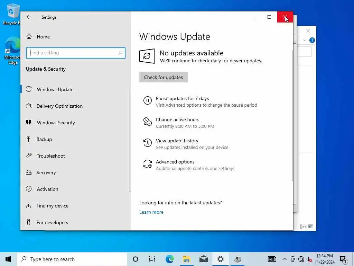Click the taskbar Type here to search box
This screenshot has width=354, height=266.
pos(72,259)
